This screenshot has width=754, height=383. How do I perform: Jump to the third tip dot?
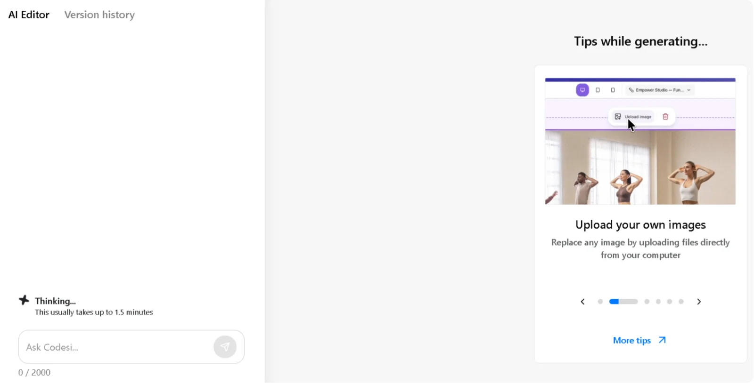click(x=647, y=302)
